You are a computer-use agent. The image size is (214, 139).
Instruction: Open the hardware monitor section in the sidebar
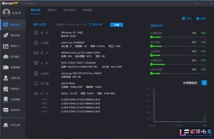(13, 25)
